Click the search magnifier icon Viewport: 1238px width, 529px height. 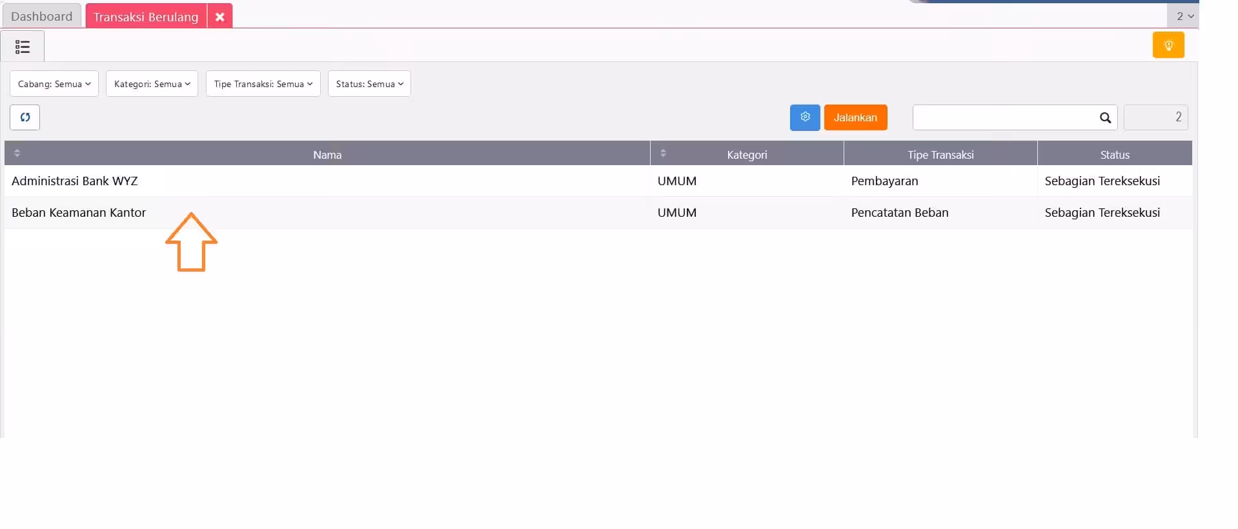(1105, 117)
